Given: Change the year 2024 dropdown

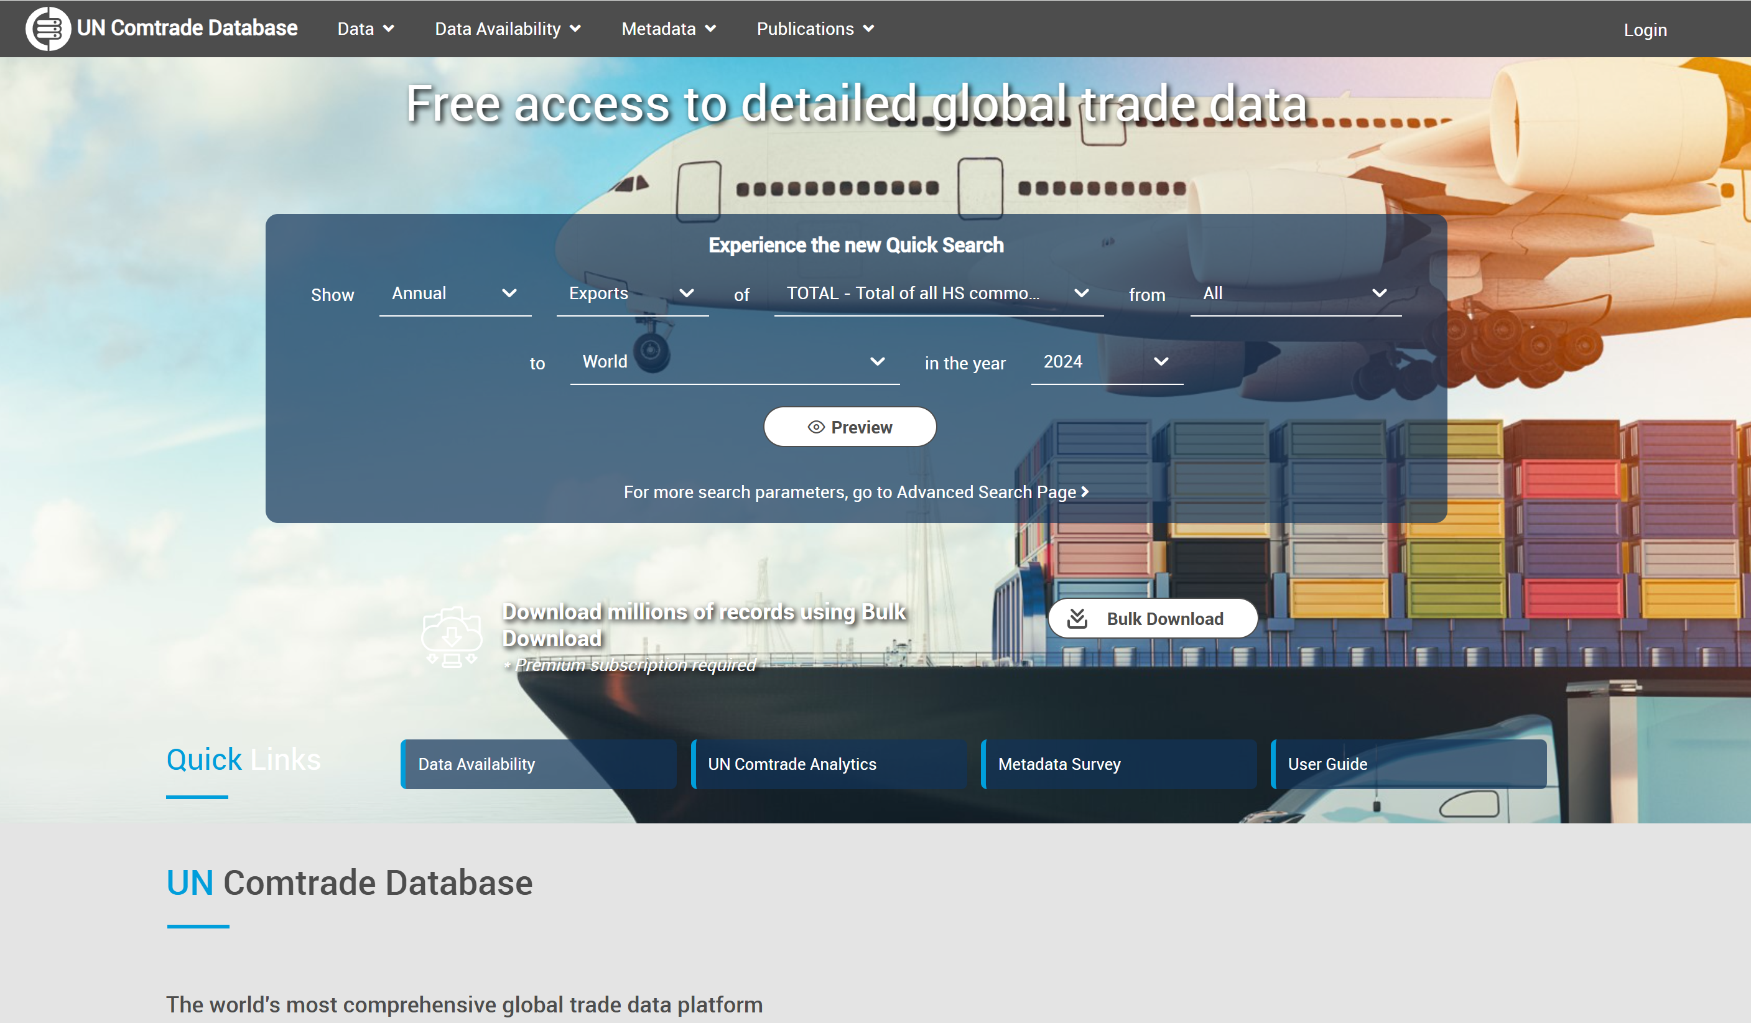Looking at the screenshot, I should point(1105,362).
